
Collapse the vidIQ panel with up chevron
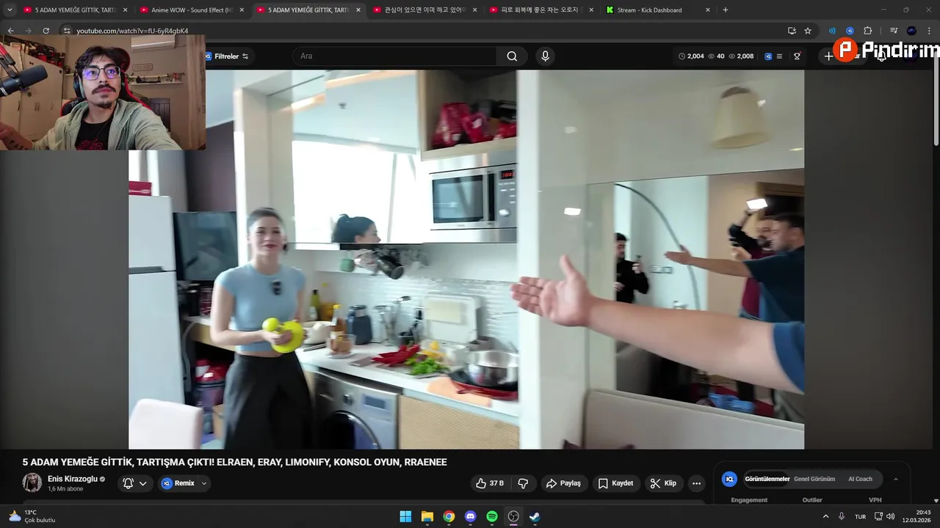coord(895,479)
